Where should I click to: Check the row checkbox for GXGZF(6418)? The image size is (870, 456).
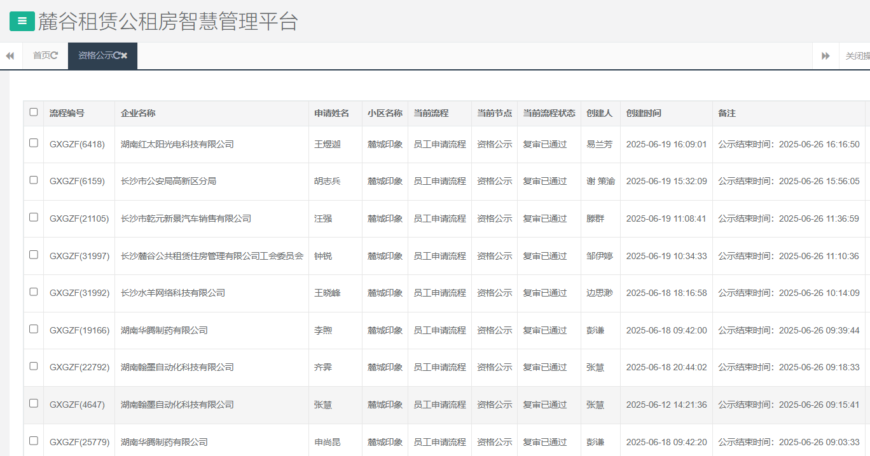coord(34,144)
